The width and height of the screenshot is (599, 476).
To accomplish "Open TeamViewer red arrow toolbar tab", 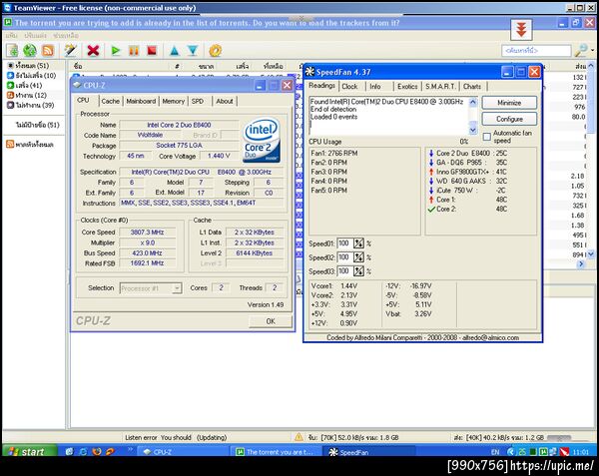I will coord(521,29).
